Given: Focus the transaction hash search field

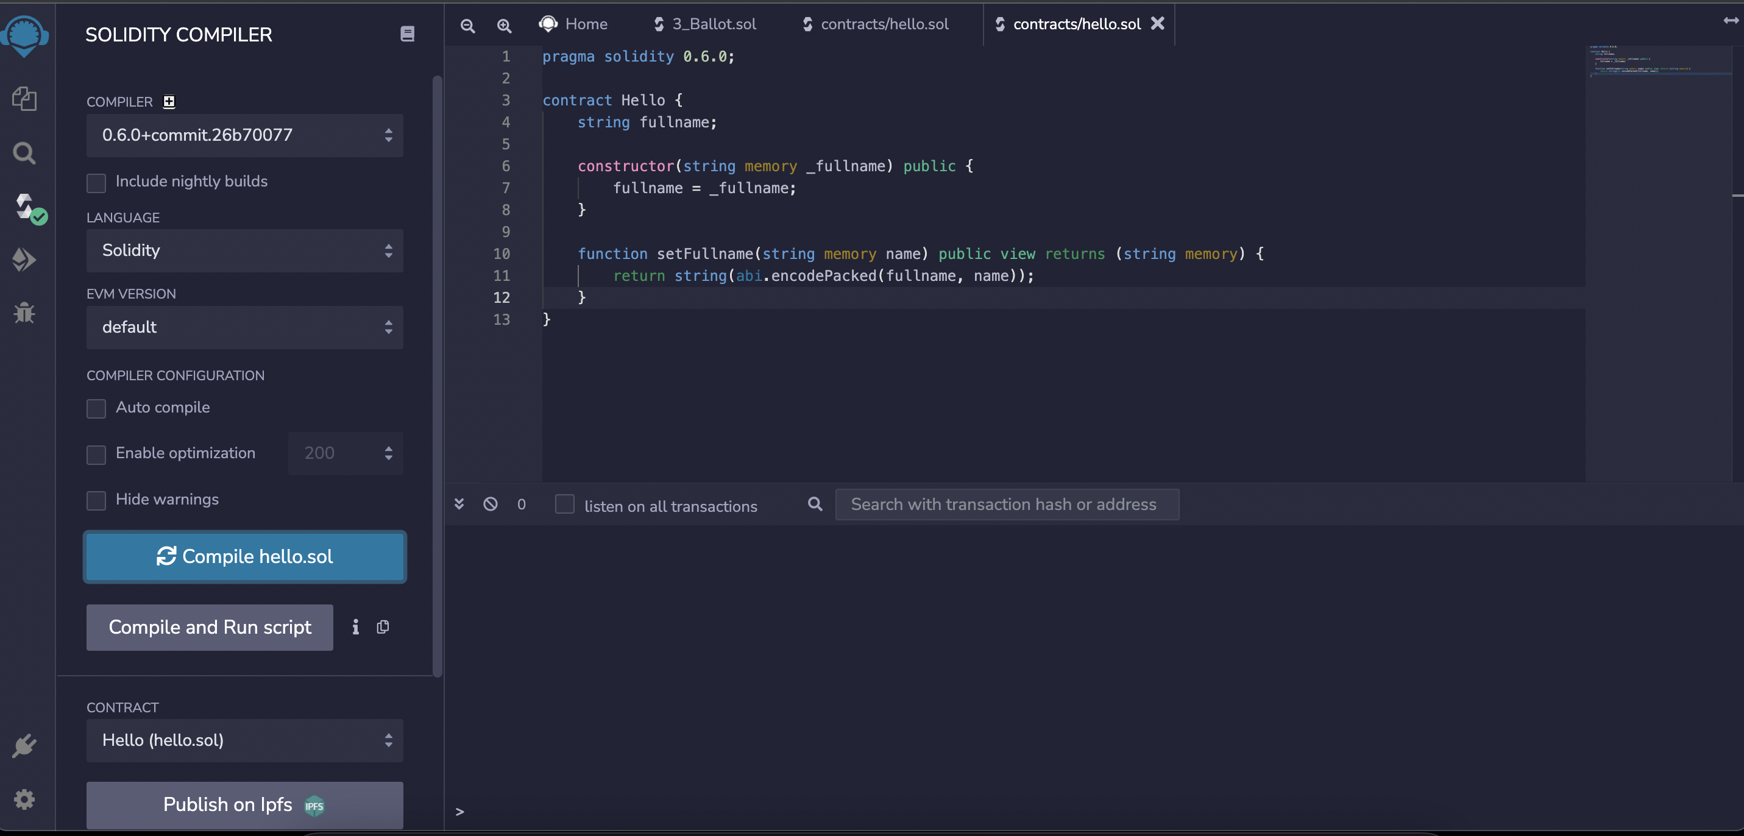Looking at the screenshot, I should pyautogui.click(x=1007, y=505).
